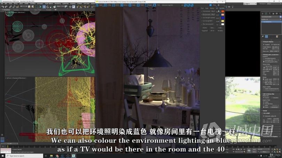Toggle the Angle Snap icon

(81, 7)
